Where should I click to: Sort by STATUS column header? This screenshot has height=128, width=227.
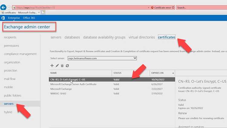131,73
